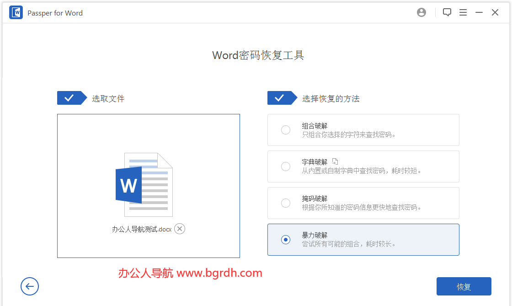Click the 恢复 button to start recovery
The height and width of the screenshot is (306, 512).
coord(464,286)
